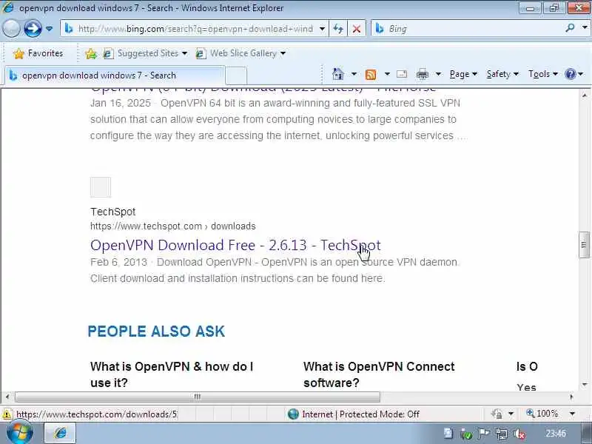
Task: Click vertical scrollbar down arrow
Action: tap(585, 384)
